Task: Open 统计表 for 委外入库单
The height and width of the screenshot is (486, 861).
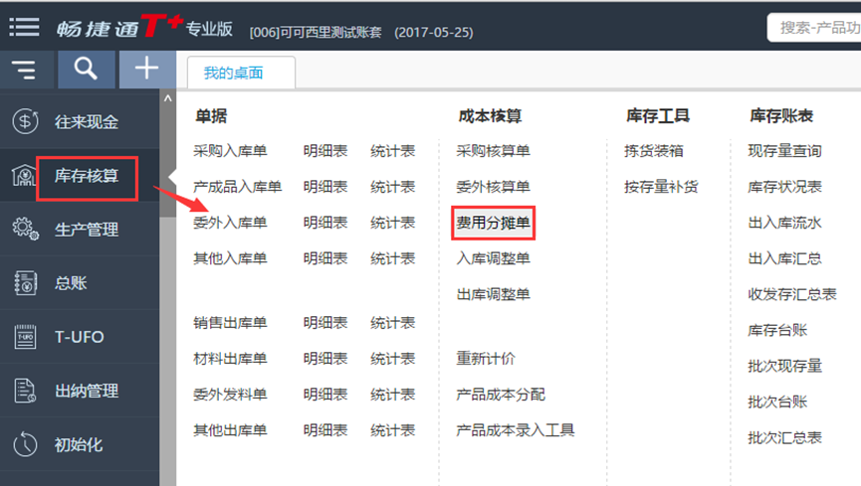Action: (392, 223)
